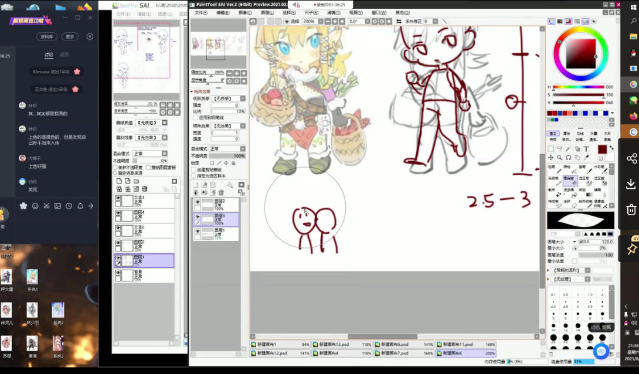
Task: Select the magic wand tool
Action: point(569,149)
